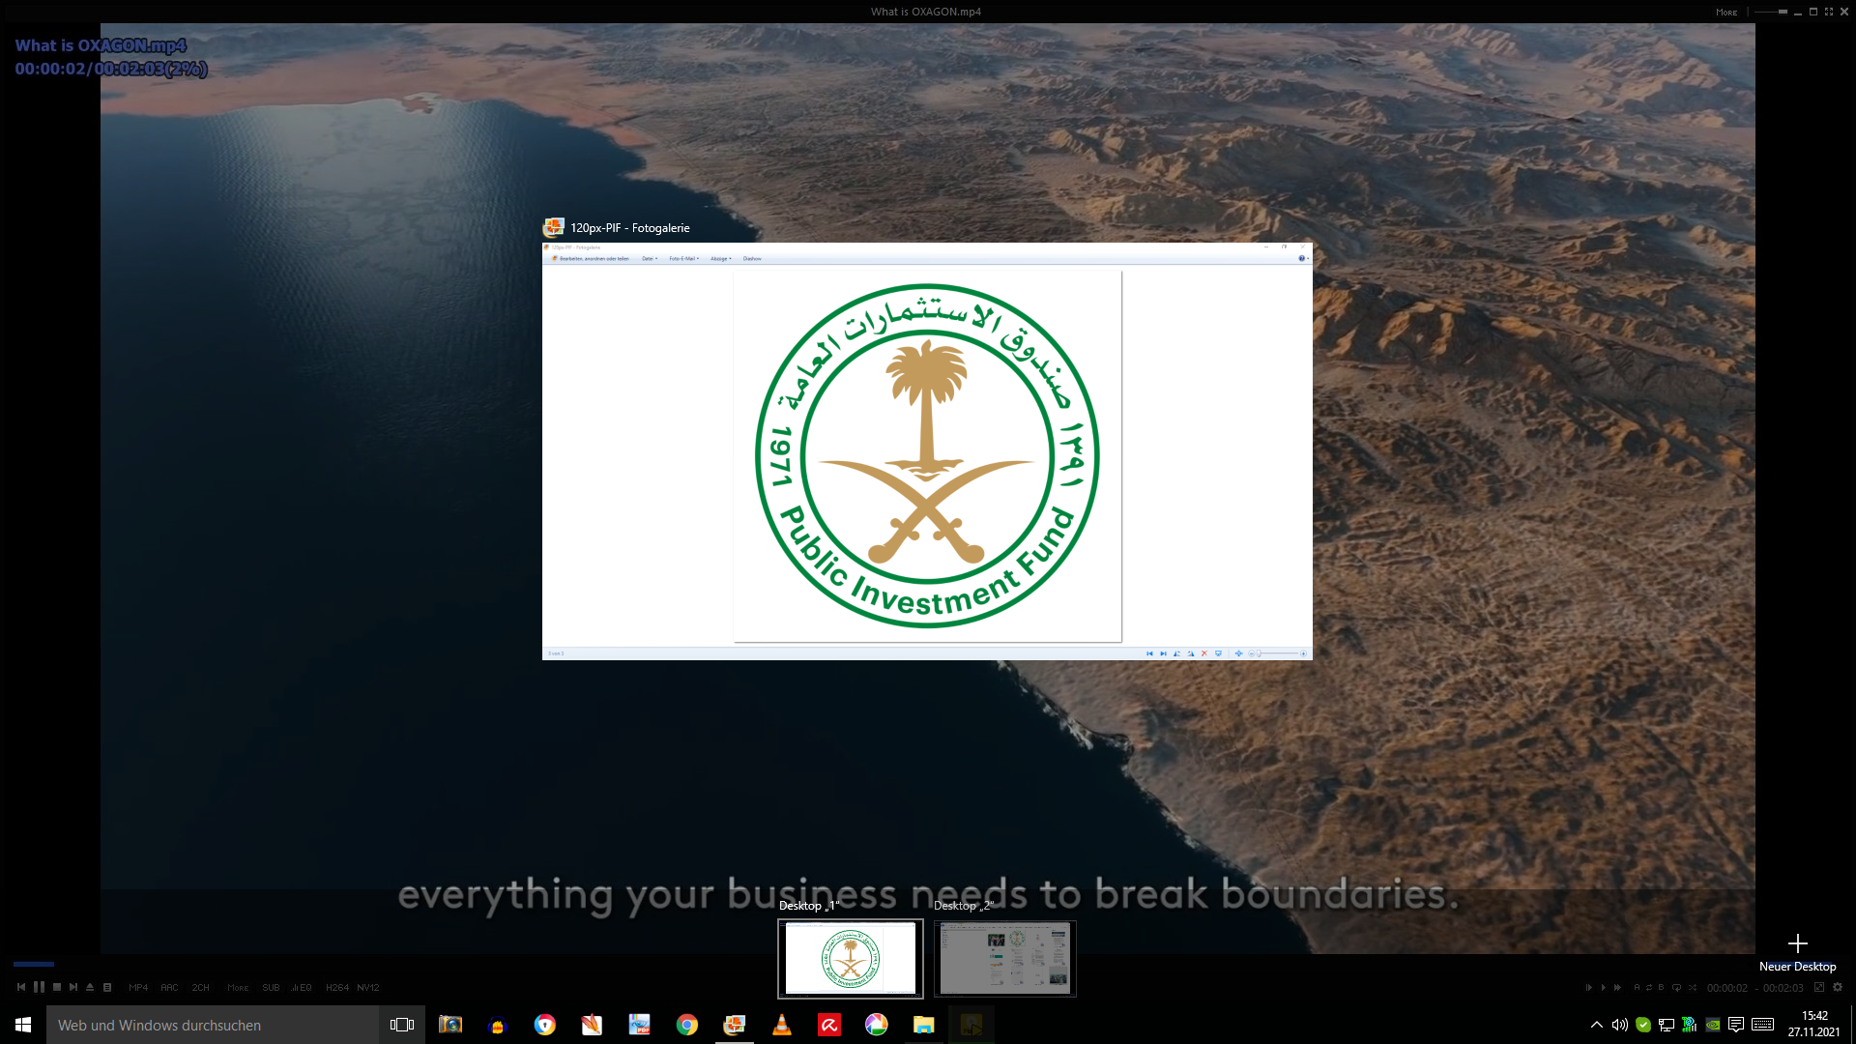Viewport: 1856px width, 1044px height.
Task: Click the total duration 00:02:03 display
Action: point(1783,988)
